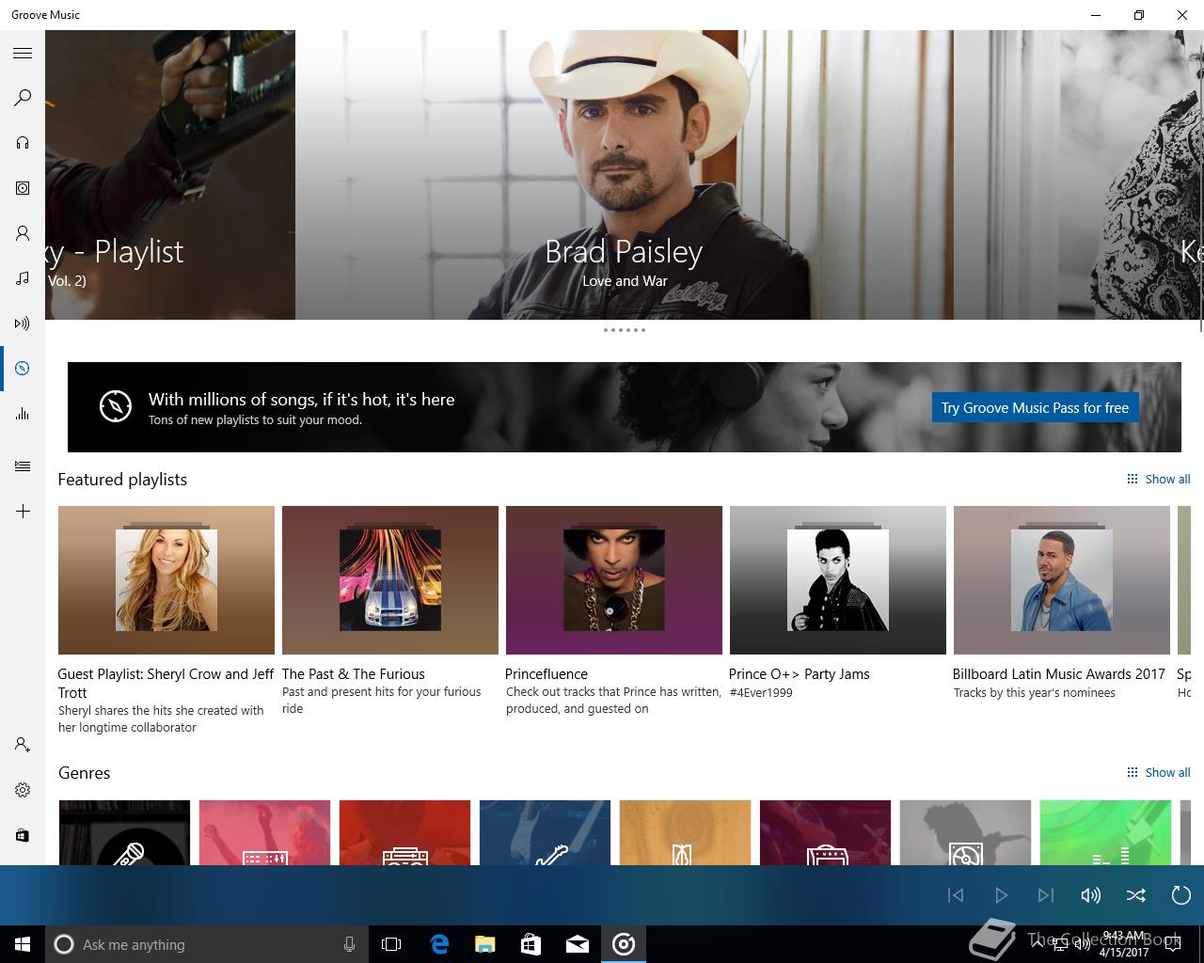Open the Brad Paisley Love and War banner

tap(625, 175)
